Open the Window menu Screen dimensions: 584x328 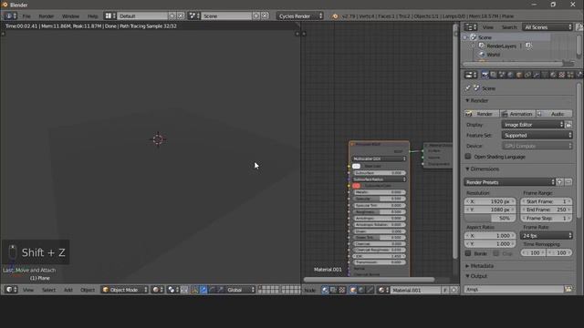click(x=70, y=16)
